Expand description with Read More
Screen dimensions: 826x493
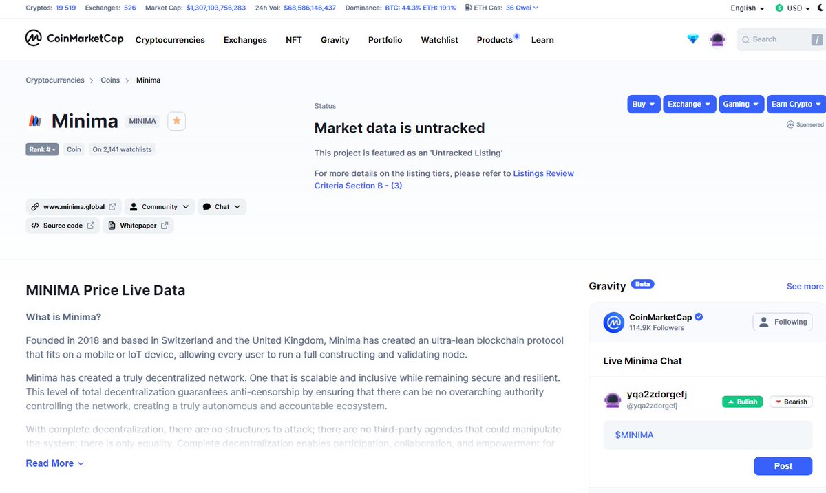[x=55, y=463]
